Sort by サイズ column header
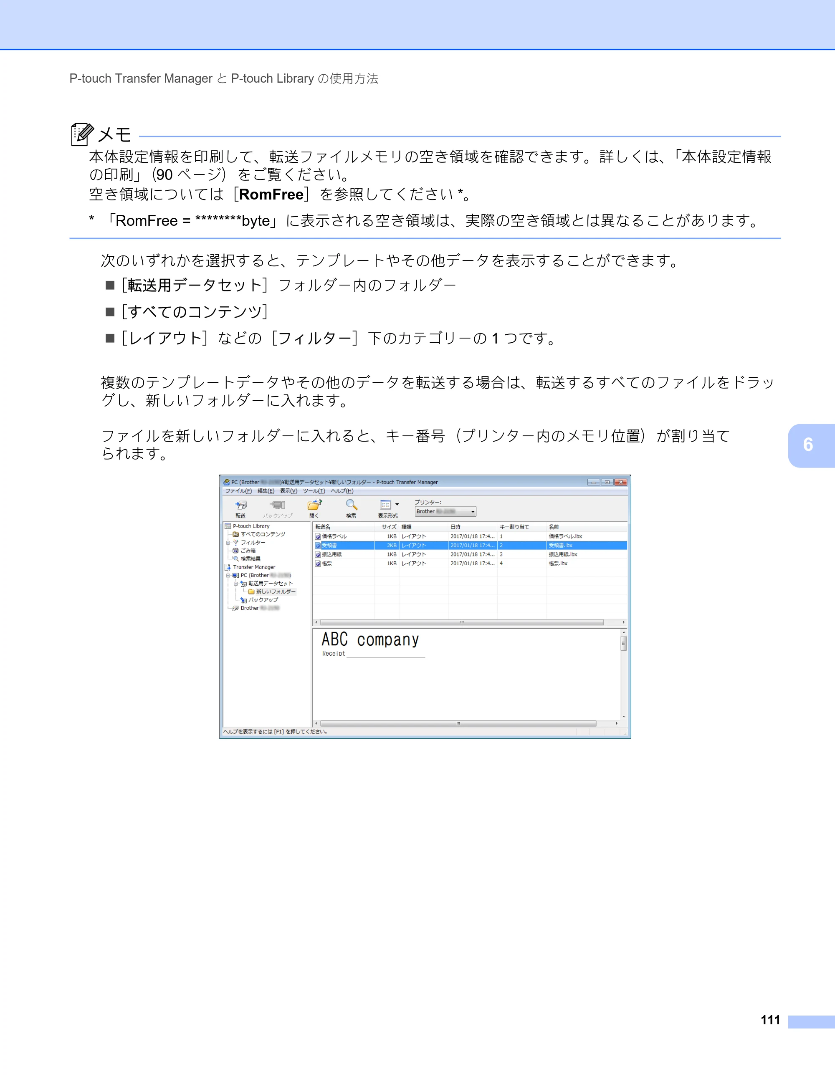 tap(386, 527)
